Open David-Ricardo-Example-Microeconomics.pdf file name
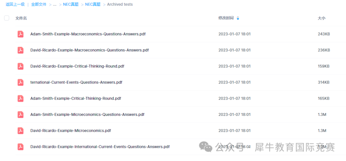Viewport: 346px width, 161px height. 70,131
